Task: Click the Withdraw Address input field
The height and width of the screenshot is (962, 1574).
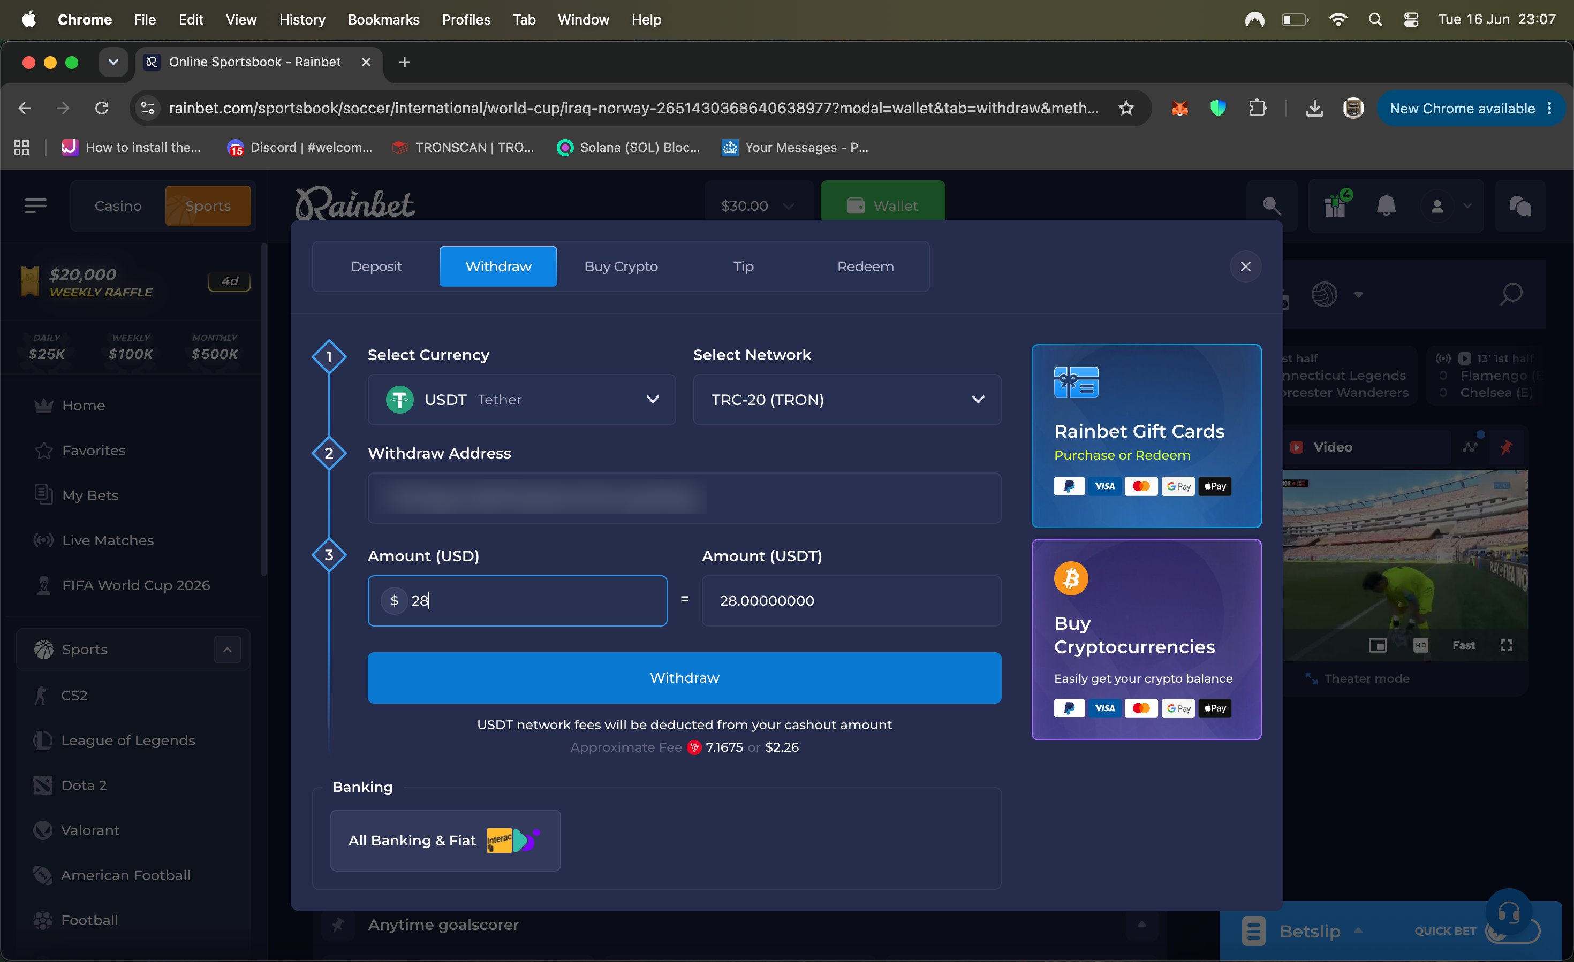Action: 684,498
